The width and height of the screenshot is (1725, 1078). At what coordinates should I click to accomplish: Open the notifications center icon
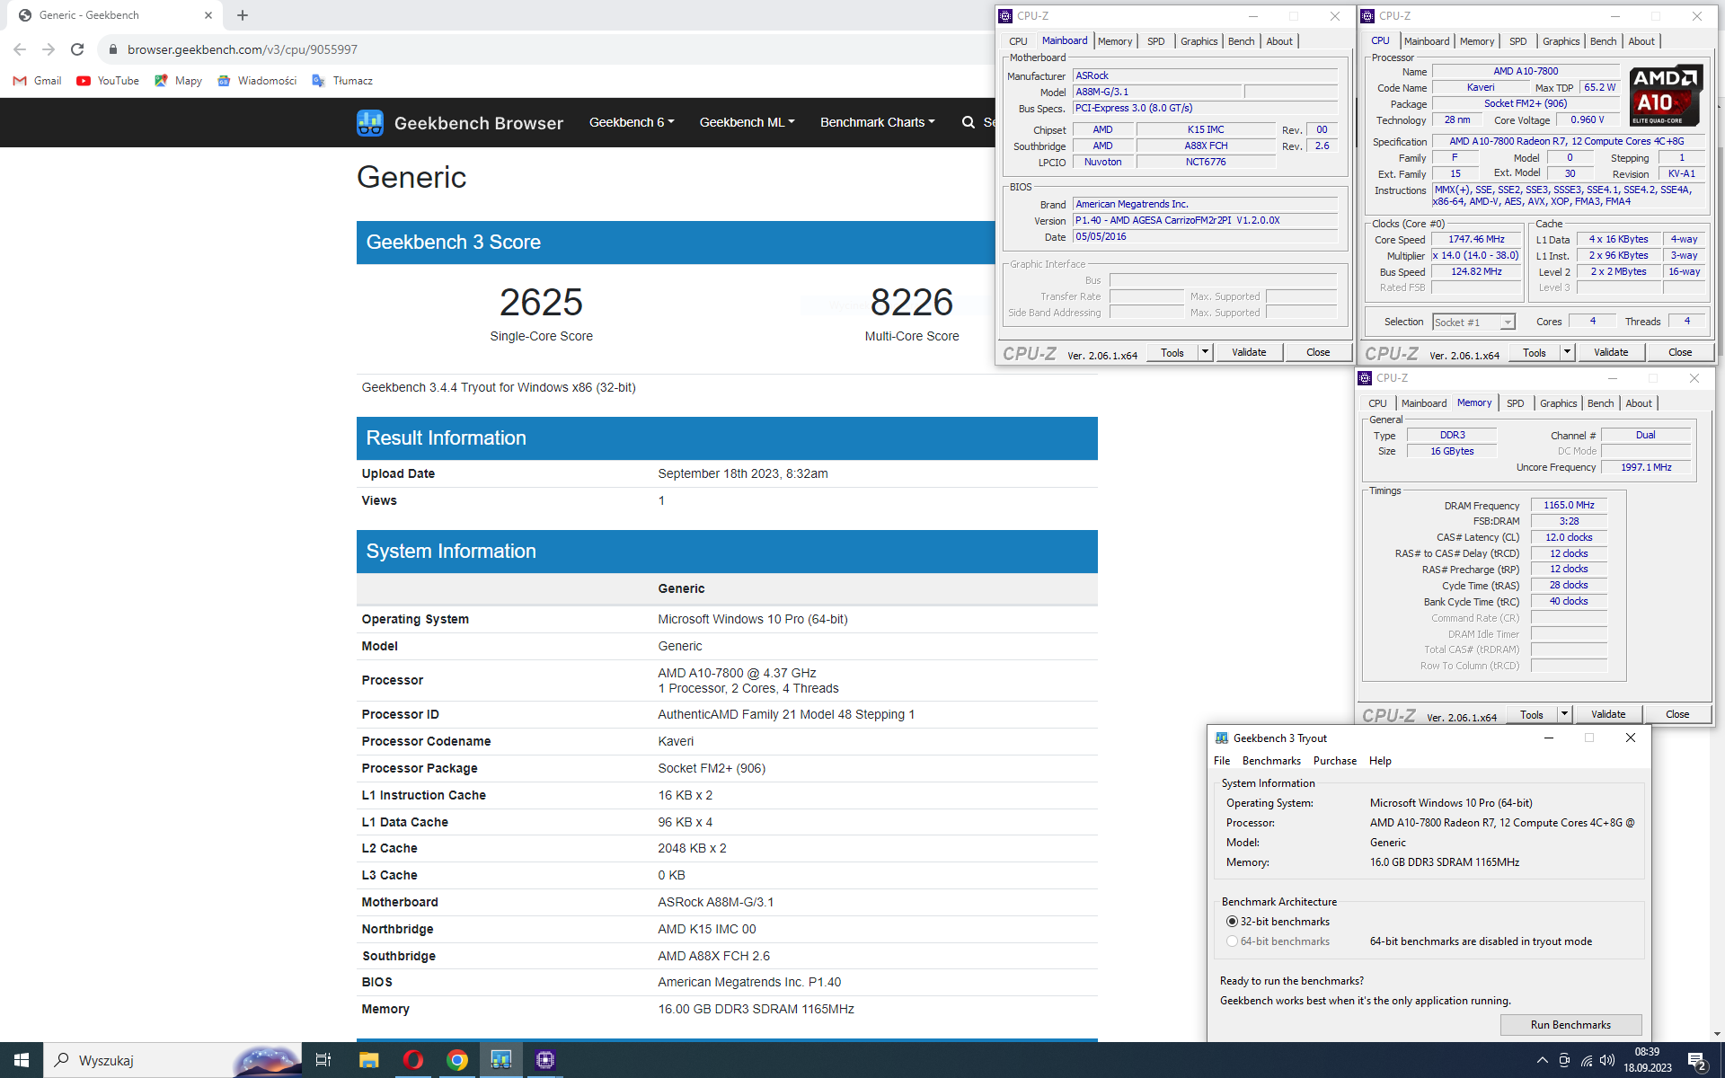pyautogui.click(x=1697, y=1061)
